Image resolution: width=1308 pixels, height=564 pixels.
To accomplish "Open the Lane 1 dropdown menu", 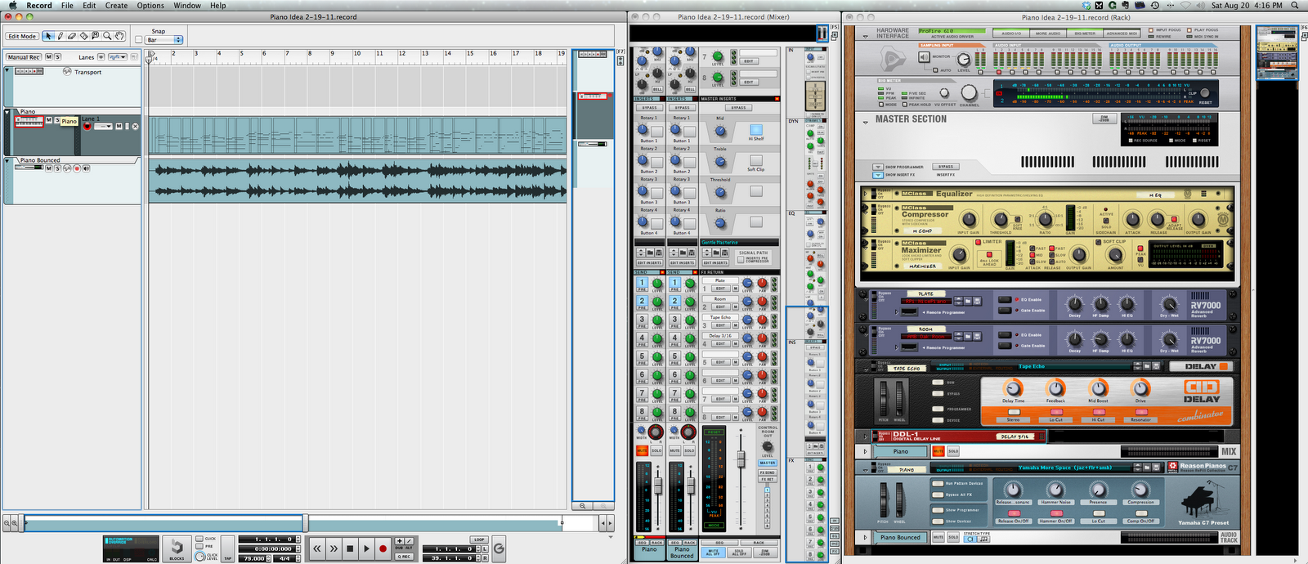I will click(103, 126).
